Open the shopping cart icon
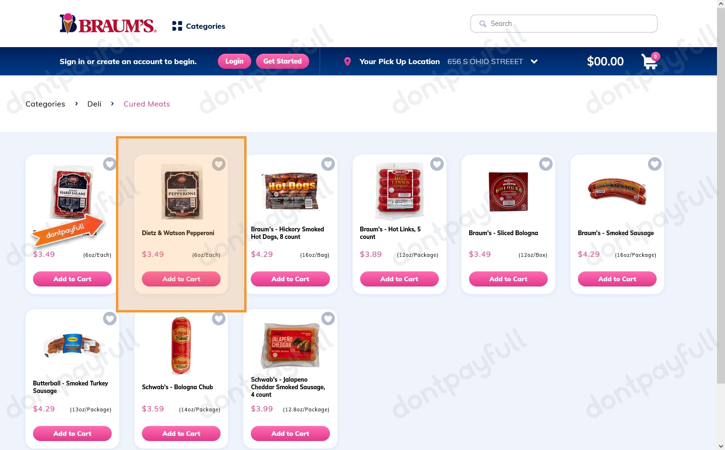The height and width of the screenshot is (450, 725). [x=650, y=61]
